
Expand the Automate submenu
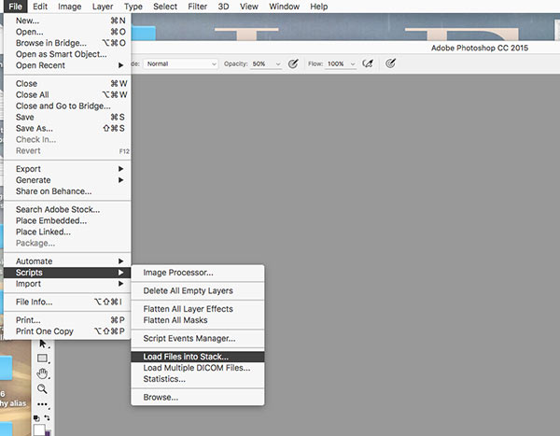pyautogui.click(x=67, y=261)
